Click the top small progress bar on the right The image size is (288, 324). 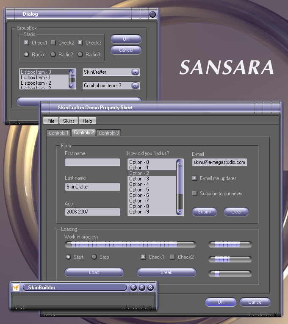click(230, 245)
